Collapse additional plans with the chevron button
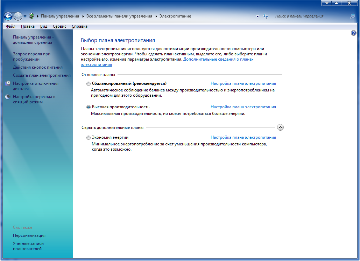360x261 pixels. coord(280,128)
